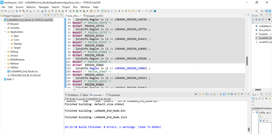Click the Outline alphabetical Sort icon

click(x=256, y=19)
